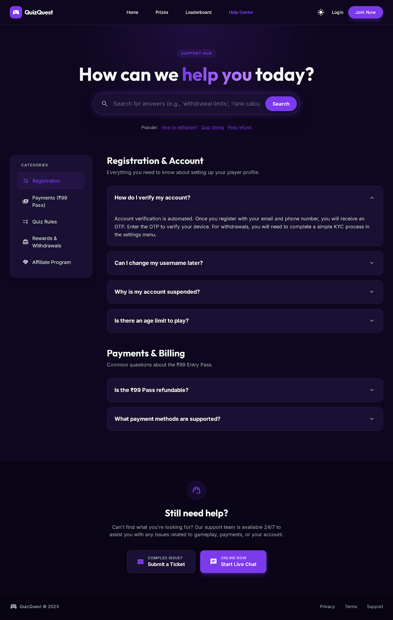Click the Rewards & Withdrawals briefcase icon
The image size is (393, 620).
25,241
